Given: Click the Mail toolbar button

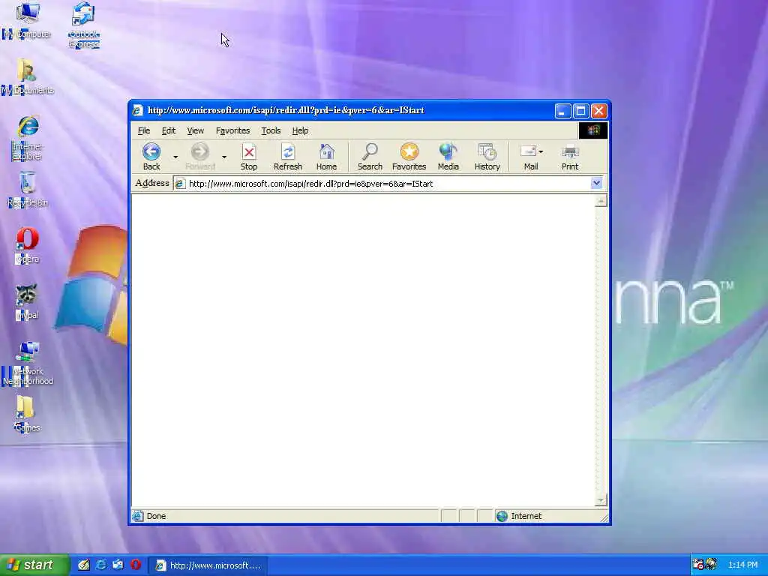Looking at the screenshot, I should (x=529, y=157).
